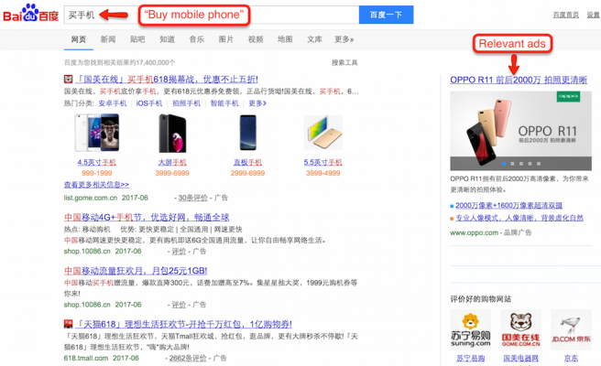
Task: Open the 文库 tab
Action: 314,39
